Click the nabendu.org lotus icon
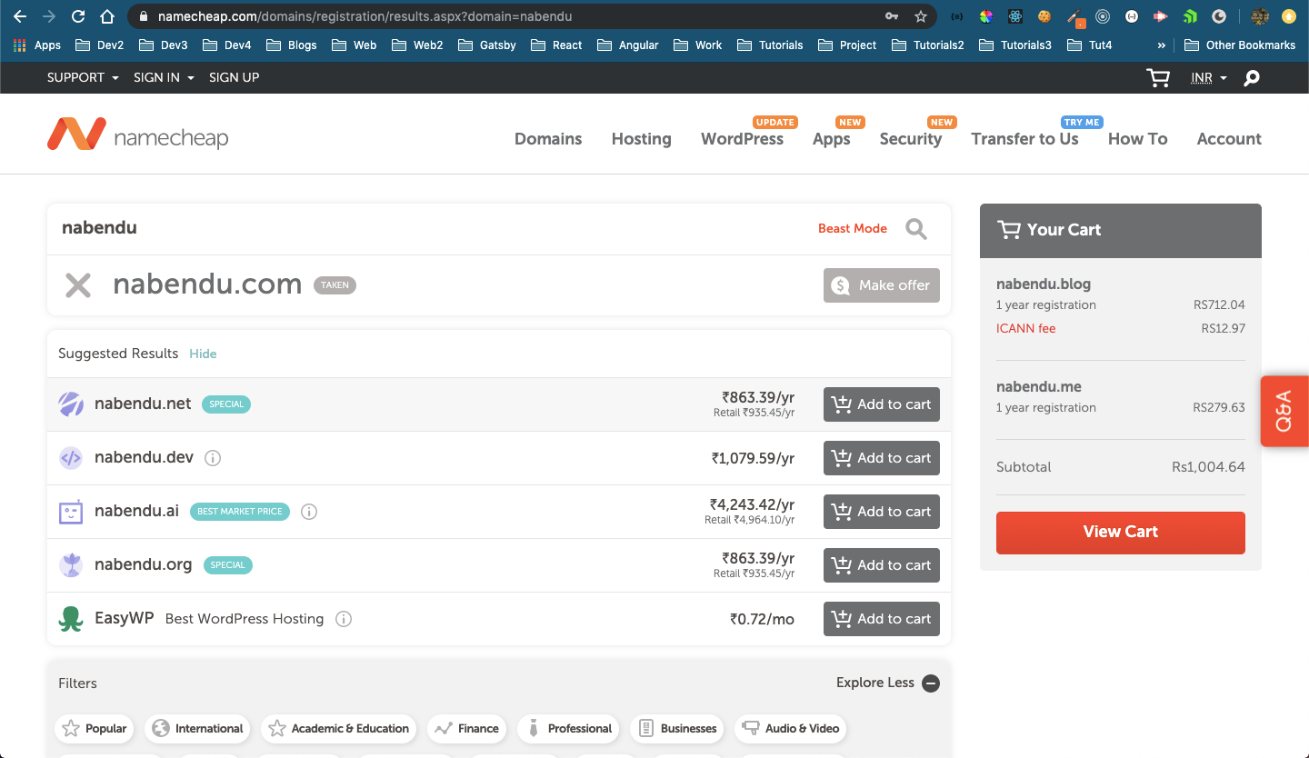This screenshot has width=1309, height=758. [x=71, y=565]
